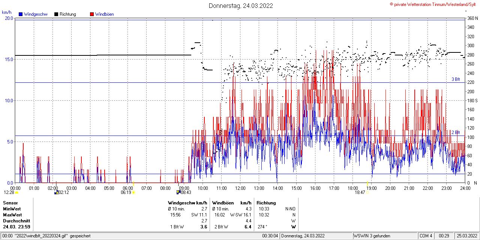Click the 4.4 gust average value

pos(248,221)
